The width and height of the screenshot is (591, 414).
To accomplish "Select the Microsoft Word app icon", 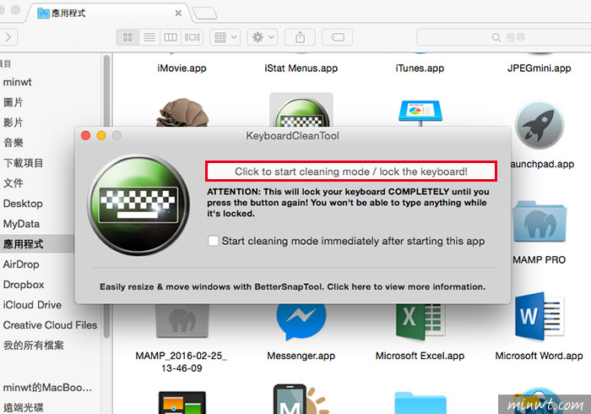I will tap(539, 316).
